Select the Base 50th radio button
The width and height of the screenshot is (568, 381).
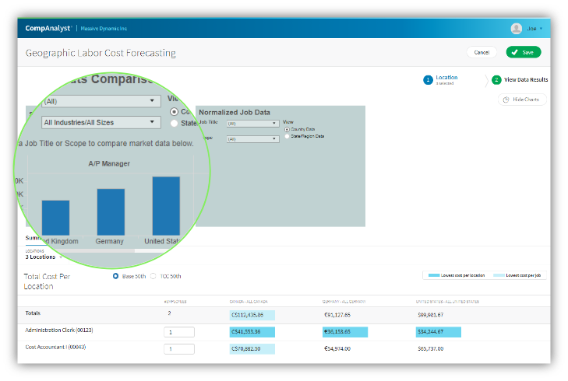(x=117, y=275)
